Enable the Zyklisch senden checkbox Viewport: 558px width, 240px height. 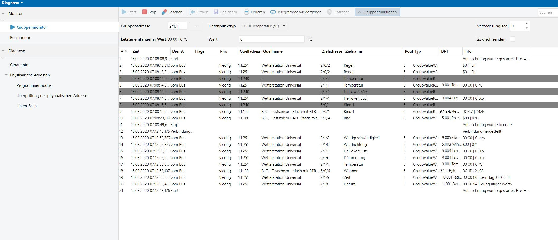coord(513,39)
